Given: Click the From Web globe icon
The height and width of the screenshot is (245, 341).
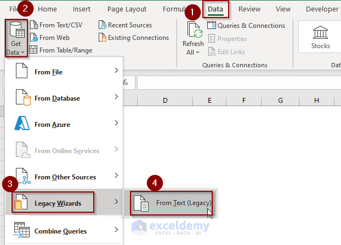Looking at the screenshot, I should (x=33, y=38).
